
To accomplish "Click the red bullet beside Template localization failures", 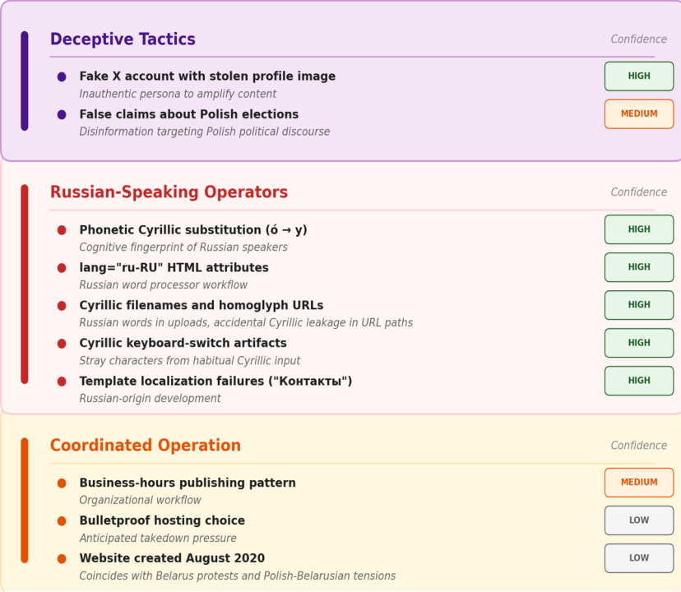I will [62, 382].
